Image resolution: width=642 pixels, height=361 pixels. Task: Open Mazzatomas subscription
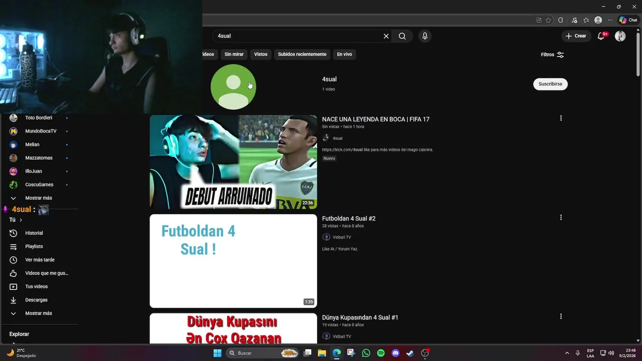pyautogui.click(x=39, y=158)
